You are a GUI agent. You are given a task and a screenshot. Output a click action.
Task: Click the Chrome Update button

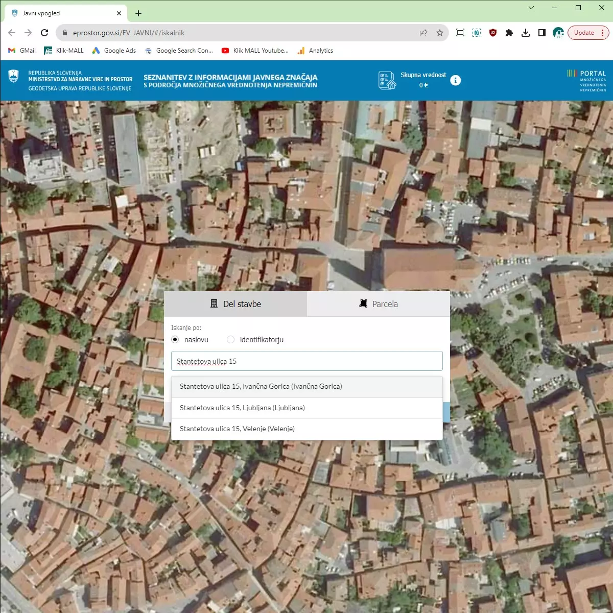pyautogui.click(x=584, y=33)
